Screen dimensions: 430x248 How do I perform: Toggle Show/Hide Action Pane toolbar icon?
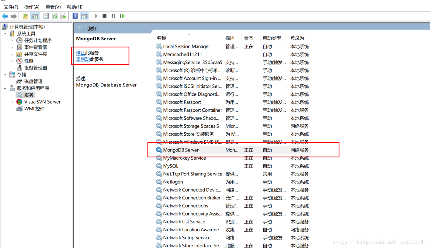click(x=84, y=16)
